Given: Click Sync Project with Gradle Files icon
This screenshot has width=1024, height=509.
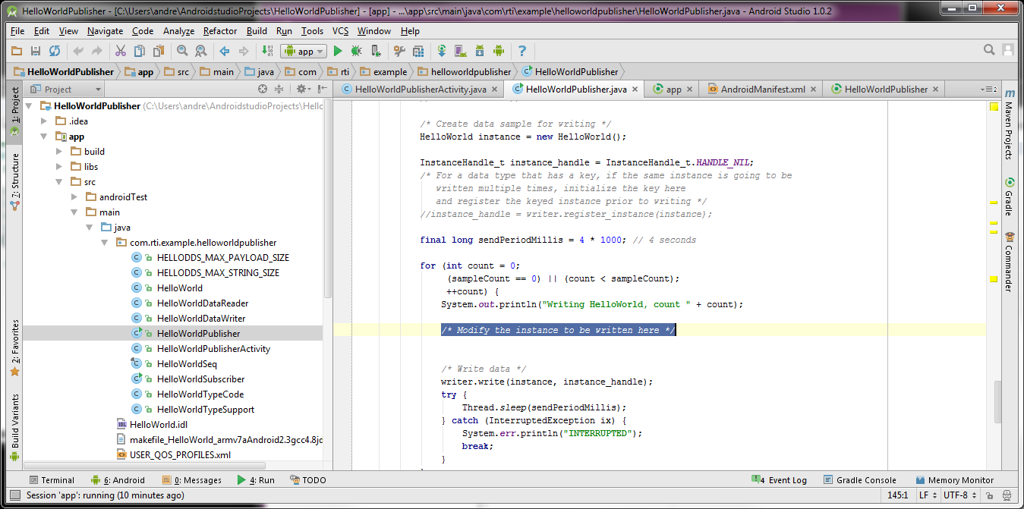Looking at the screenshot, I should pos(442,51).
